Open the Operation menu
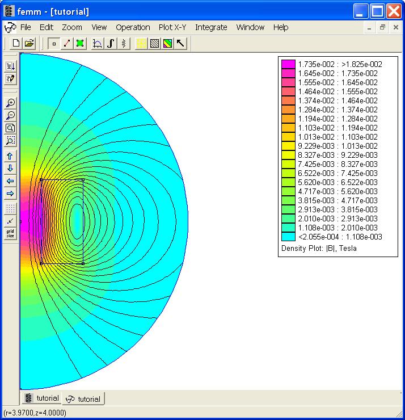 pos(133,27)
